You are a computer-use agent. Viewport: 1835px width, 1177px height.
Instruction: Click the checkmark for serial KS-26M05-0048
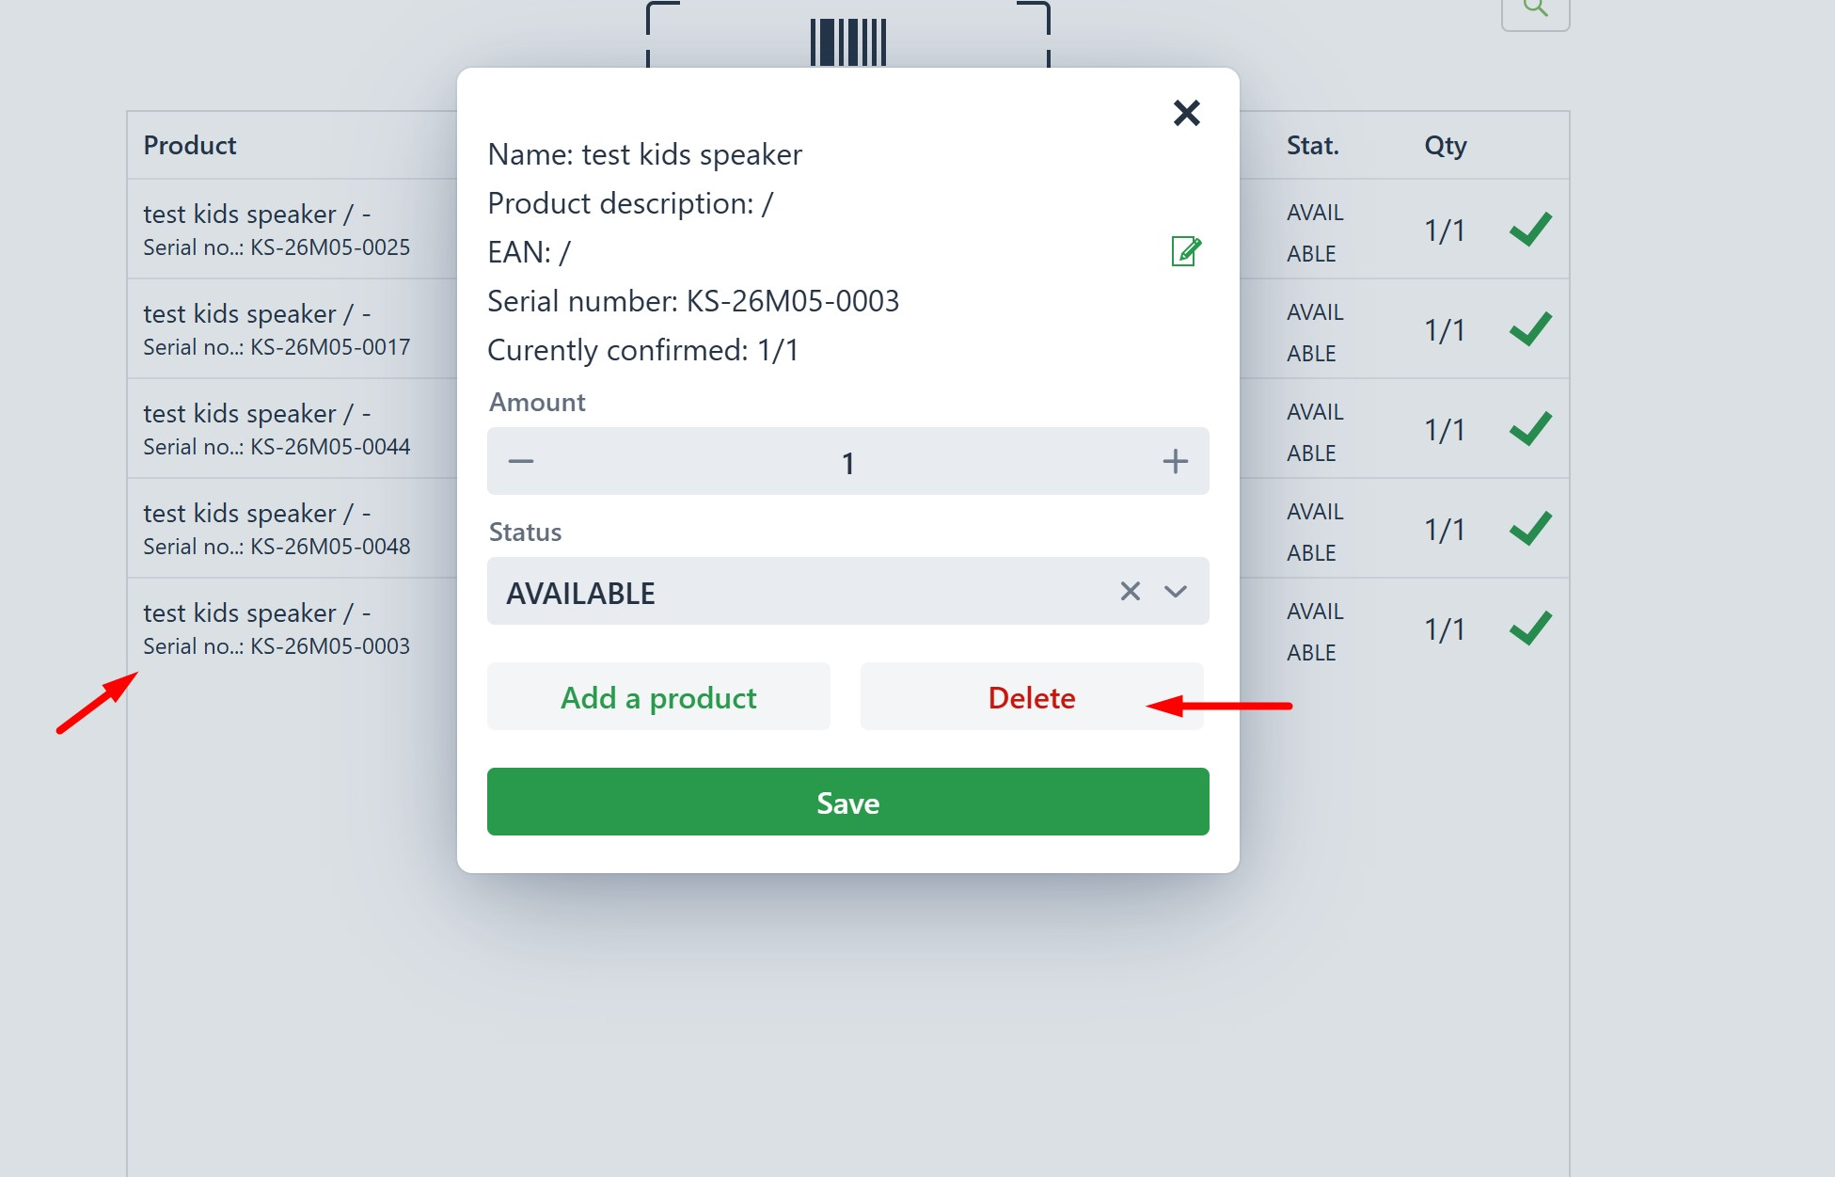[x=1530, y=528]
